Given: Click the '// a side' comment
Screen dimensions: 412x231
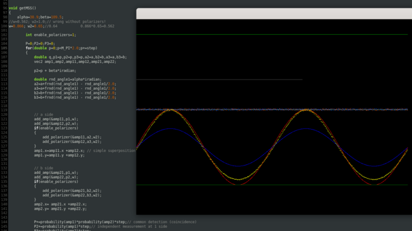Looking at the screenshot, I should (43, 115).
